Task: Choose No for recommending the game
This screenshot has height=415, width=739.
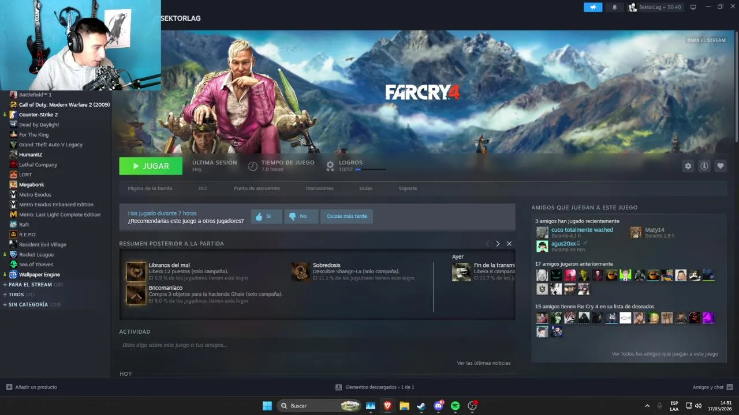Action: point(301,216)
